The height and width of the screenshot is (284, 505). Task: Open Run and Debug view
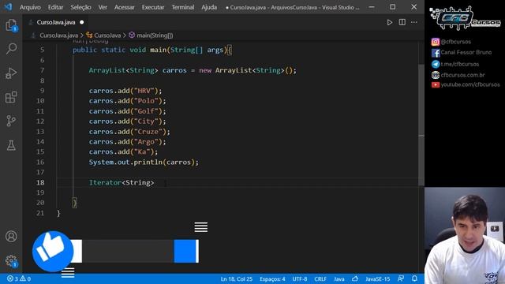pyautogui.click(x=11, y=73)
